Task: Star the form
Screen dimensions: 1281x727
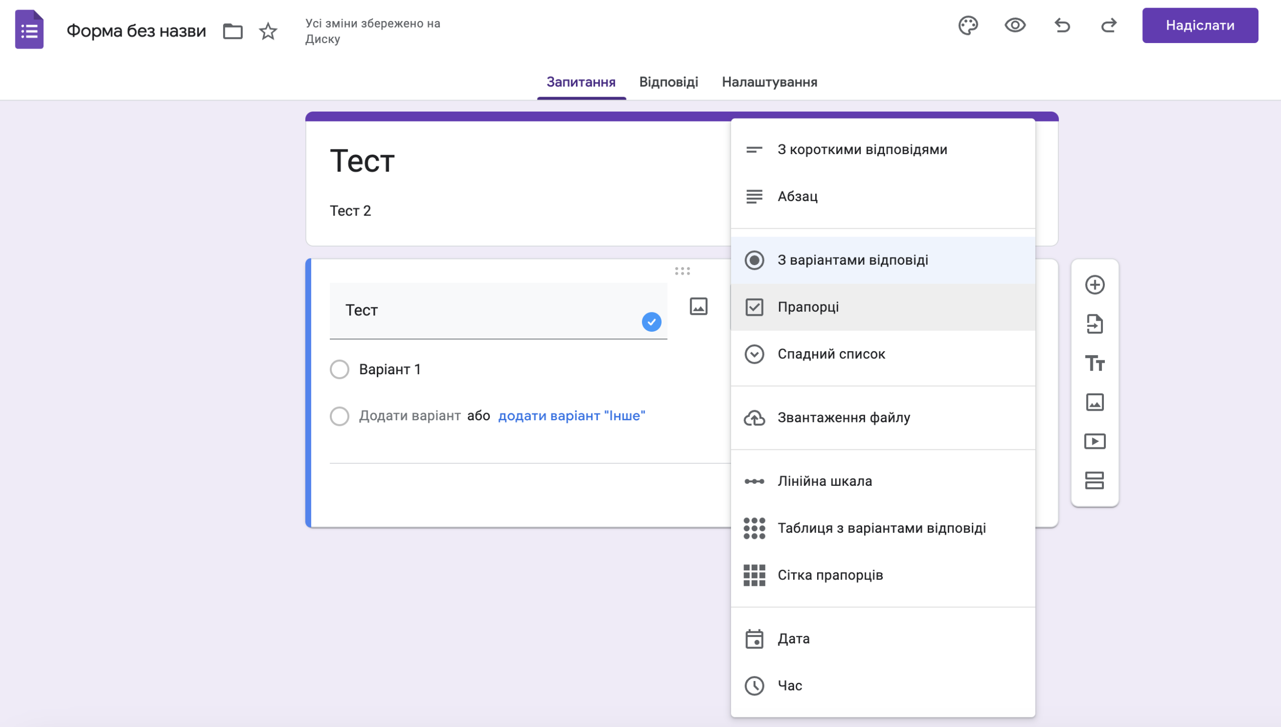Action: [268, 31]
